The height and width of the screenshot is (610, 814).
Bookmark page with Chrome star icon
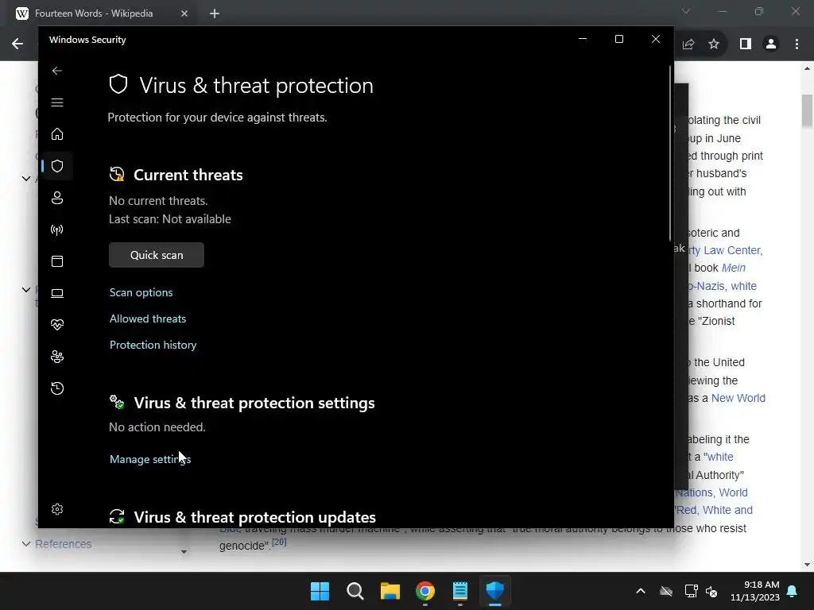pyautogui.click(x=714, y=44)
